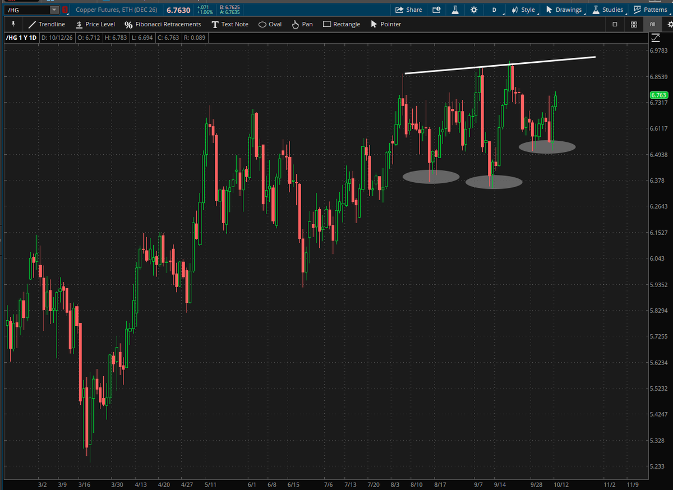
Task: Activate the Pan hand tool
Action: pyautogui.click(x=302, y=25)
